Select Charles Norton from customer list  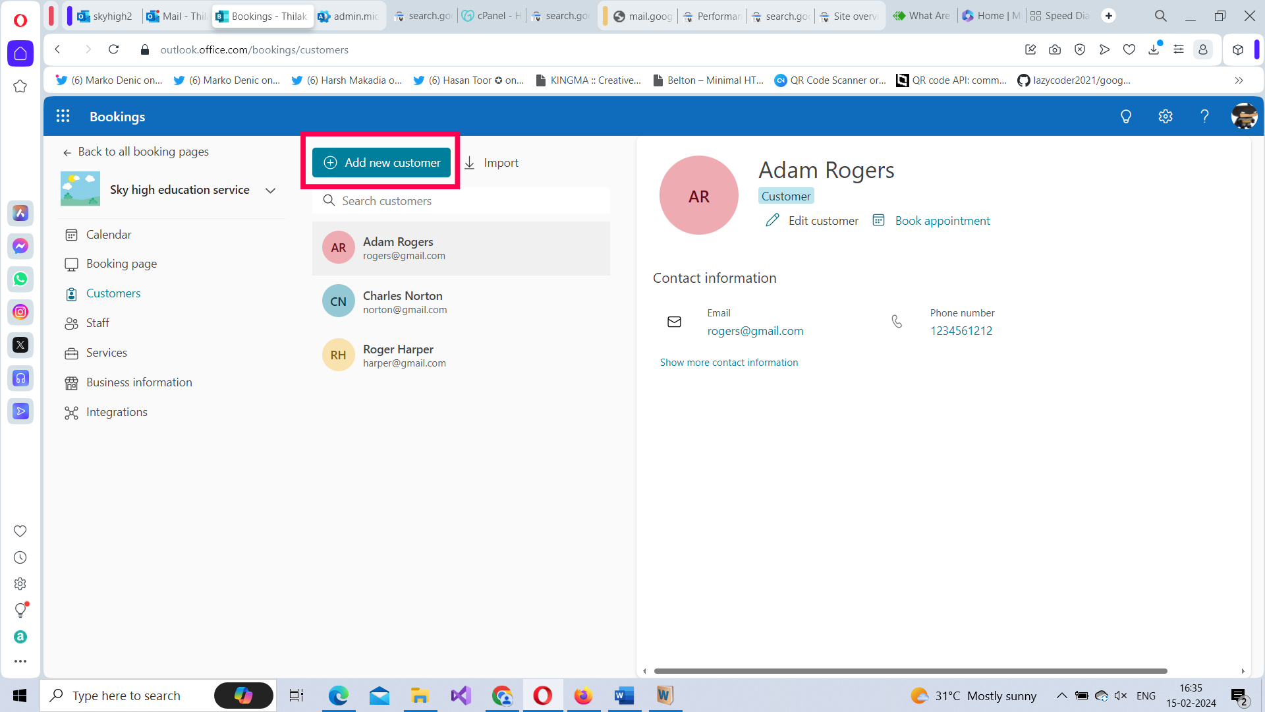(x=403, y=301)
